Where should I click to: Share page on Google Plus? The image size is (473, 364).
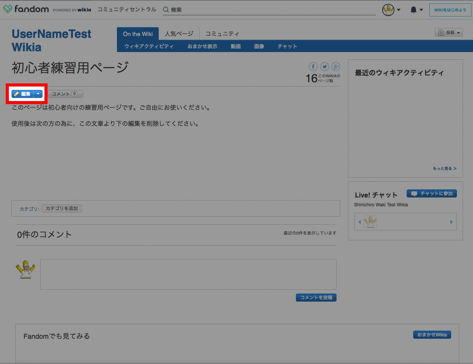pyautogui.click(x=336, y=67)
